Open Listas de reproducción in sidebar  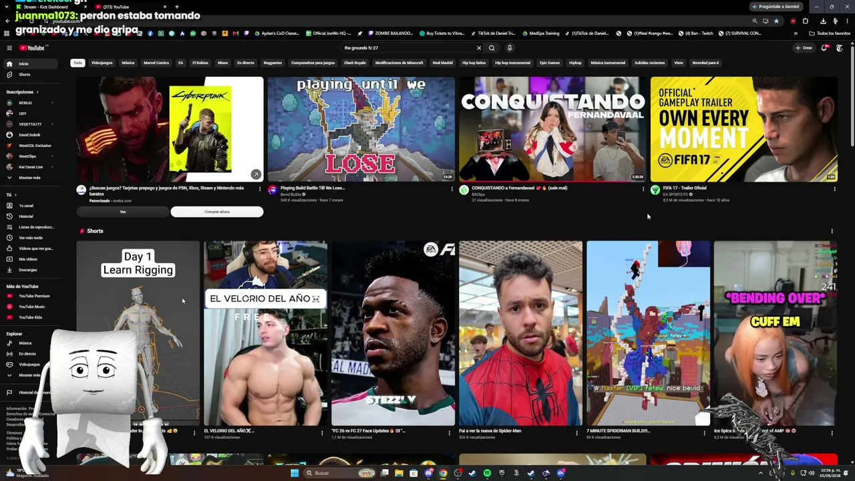[x=31, y=227]
